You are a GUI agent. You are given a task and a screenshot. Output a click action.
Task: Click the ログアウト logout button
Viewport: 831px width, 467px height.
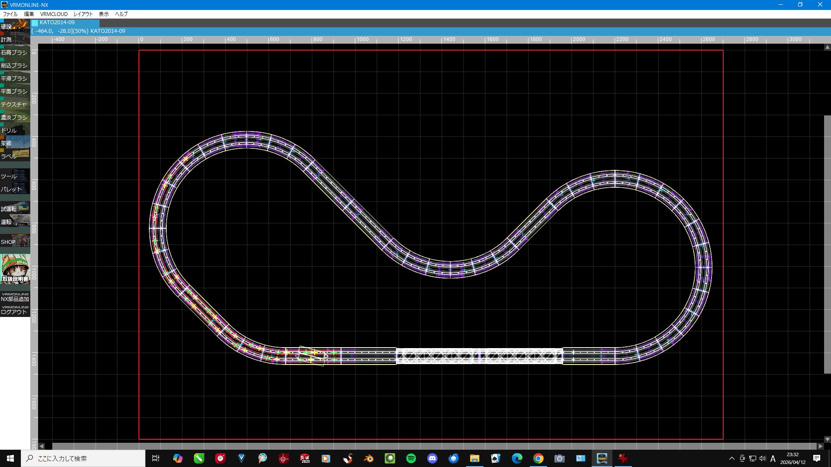[15, 310]
